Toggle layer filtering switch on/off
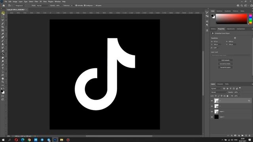This screenshot has height=142, width=253. click(240, 88)
